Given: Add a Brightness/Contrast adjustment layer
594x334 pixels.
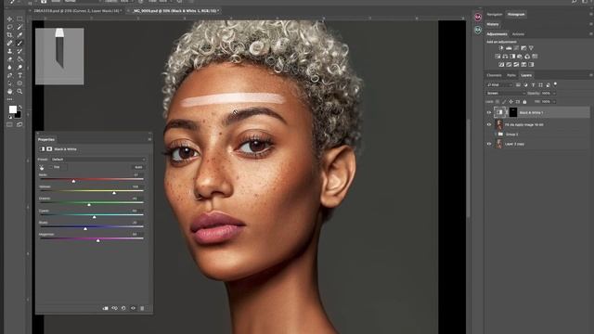Looking at the screenshot, I should tap(501, 48).
